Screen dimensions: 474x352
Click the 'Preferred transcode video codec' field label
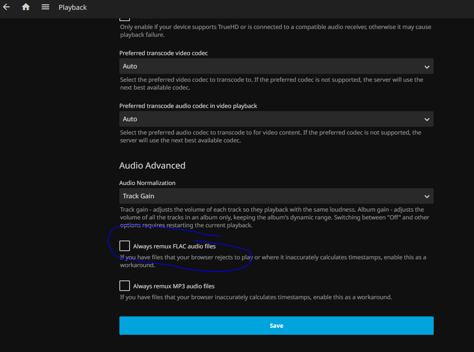164,53
